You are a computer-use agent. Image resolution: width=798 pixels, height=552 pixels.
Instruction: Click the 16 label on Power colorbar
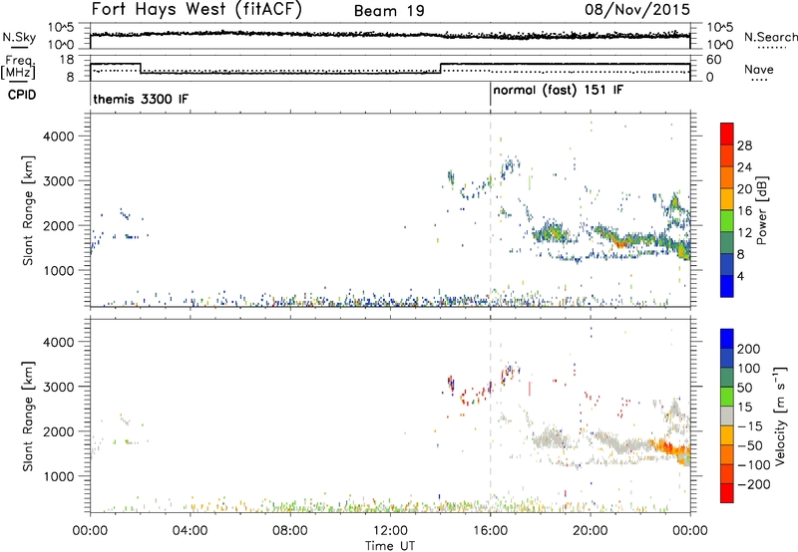click(x=744, y=210)
